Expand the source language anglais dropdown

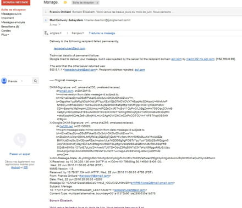tap(56, 33)
